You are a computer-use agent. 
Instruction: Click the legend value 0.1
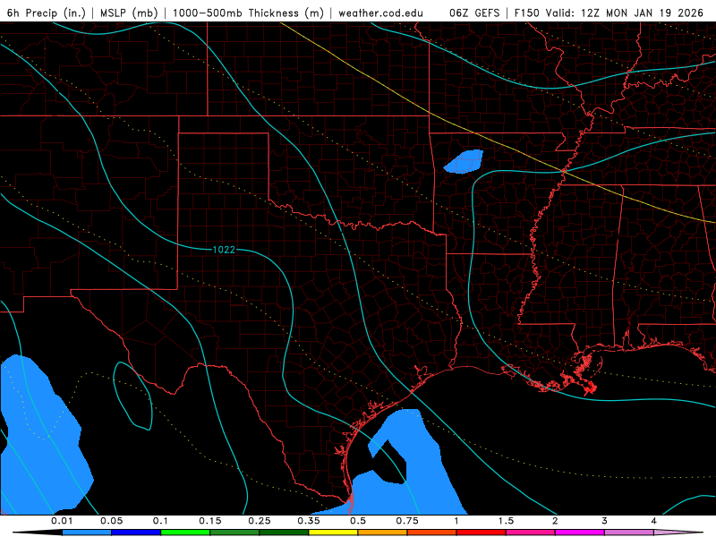pos(160,521)
